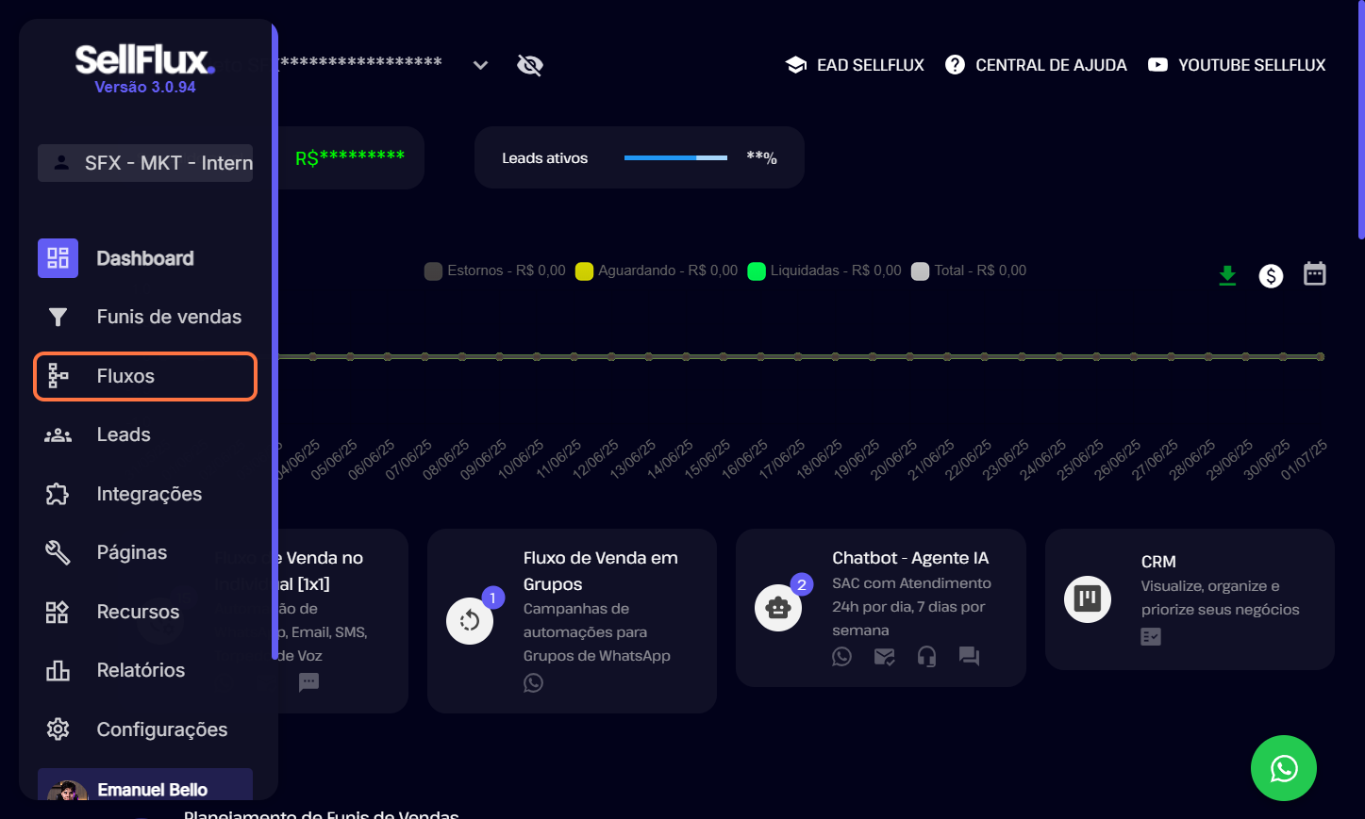
Task: Click the 01/07/25 chart data point
Action: pos(1321,356)
